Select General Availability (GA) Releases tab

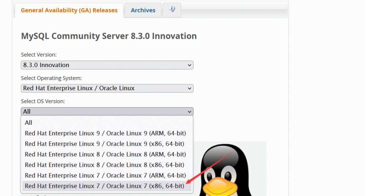69,10
